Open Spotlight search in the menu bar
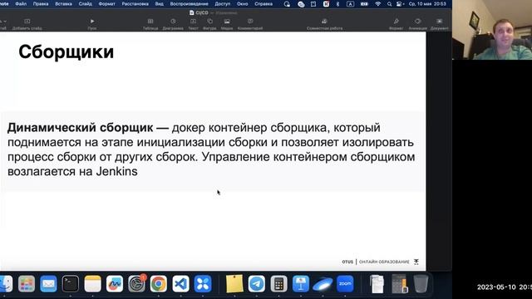Image resolution: width=532 pixels, height=299 pixels. click(x=389, y=4)
